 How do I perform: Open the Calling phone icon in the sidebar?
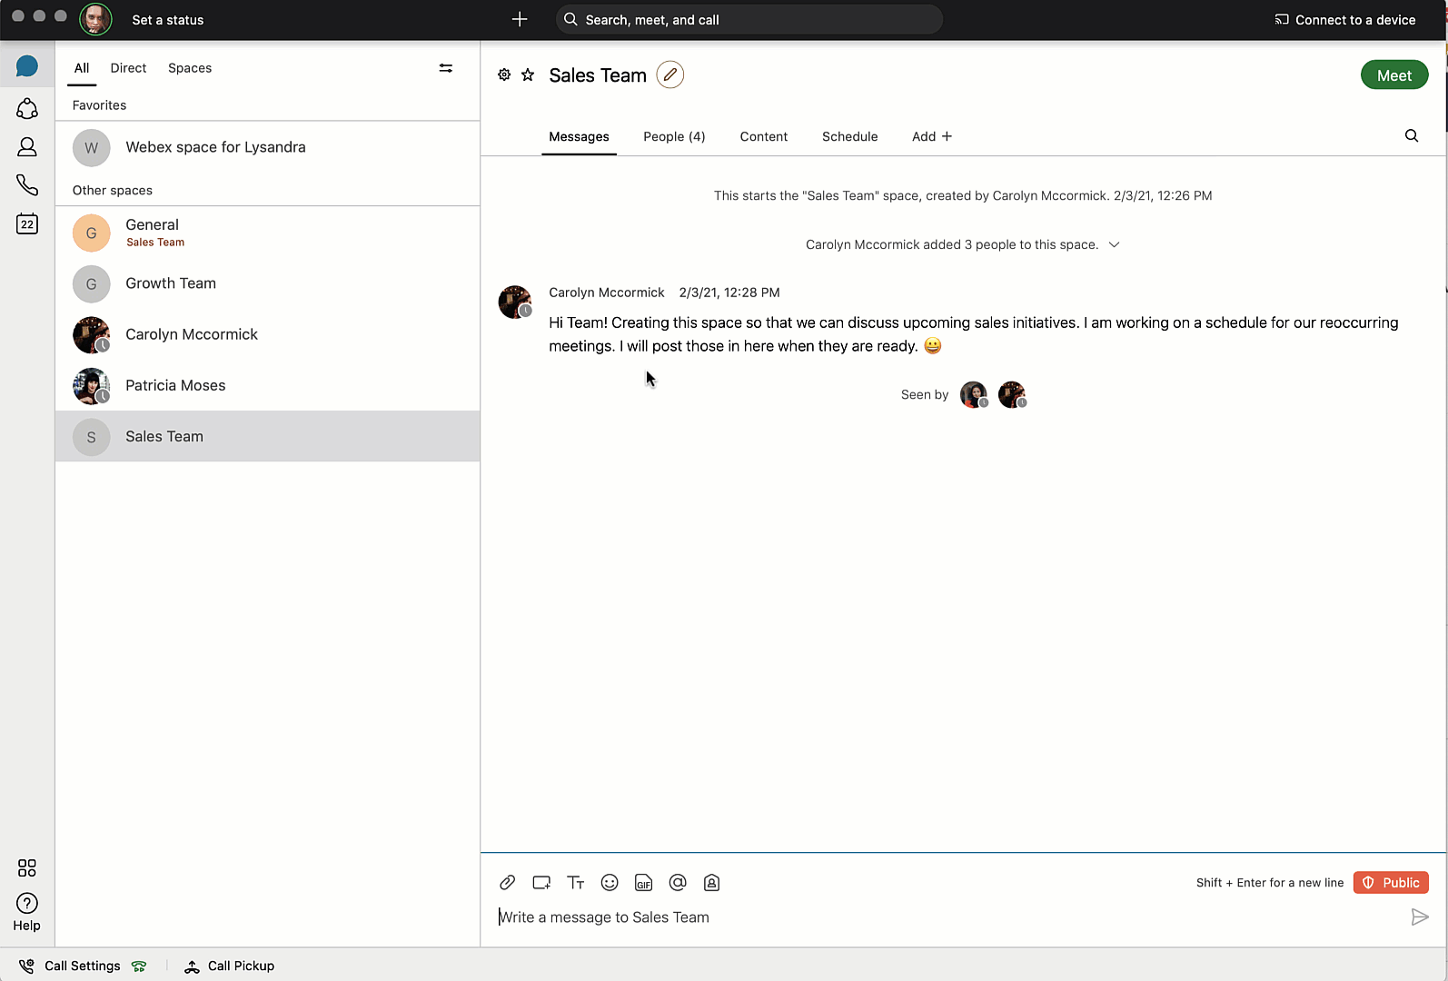(27, 185)
